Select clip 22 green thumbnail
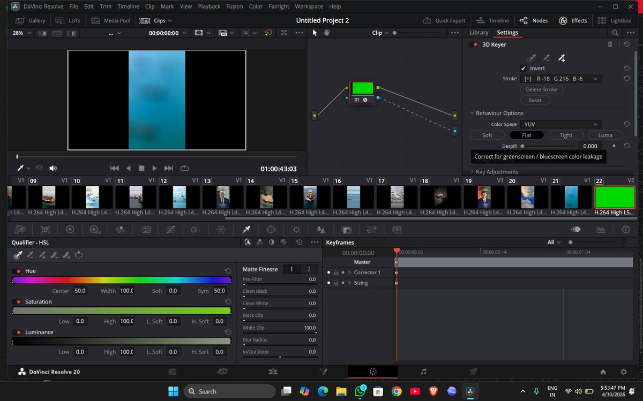The height and width of the screenshot is (401, 643). point(615,197)
